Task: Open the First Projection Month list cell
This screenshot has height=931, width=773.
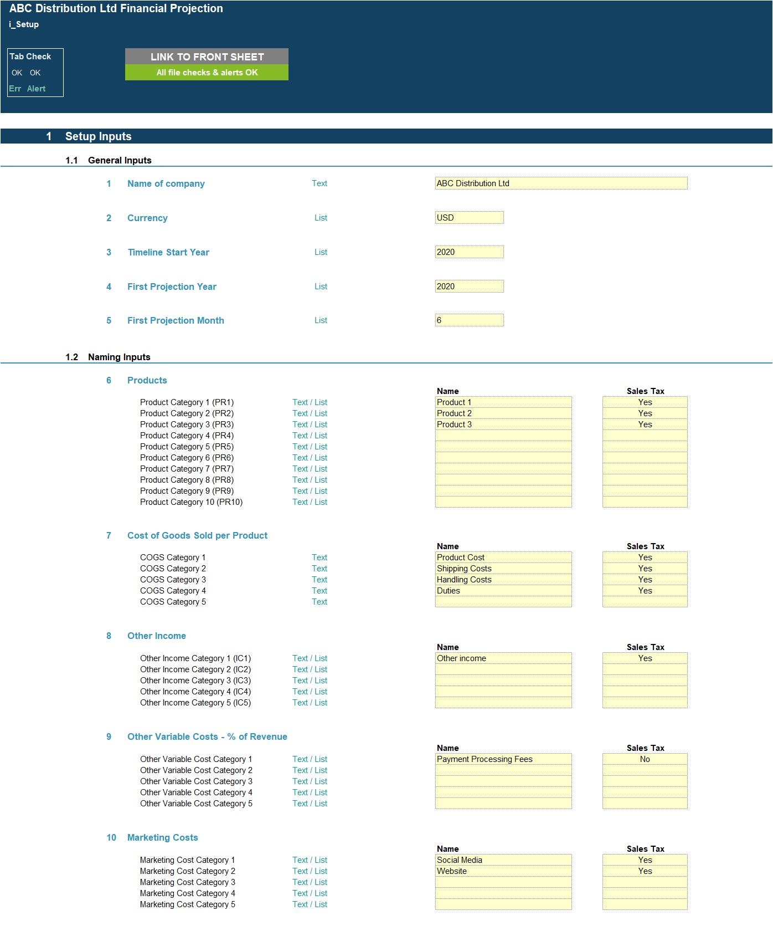Action: click(x=470, y=320)
